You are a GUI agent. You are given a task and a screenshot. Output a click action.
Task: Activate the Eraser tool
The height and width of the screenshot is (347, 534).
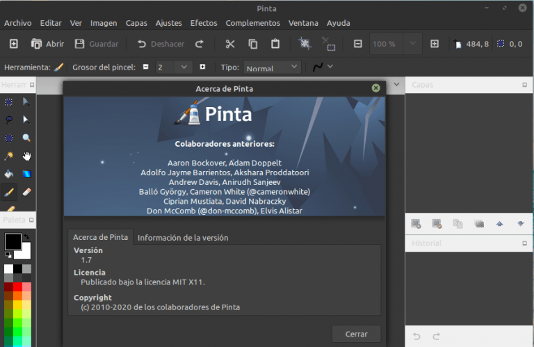[x=27, y=191]
